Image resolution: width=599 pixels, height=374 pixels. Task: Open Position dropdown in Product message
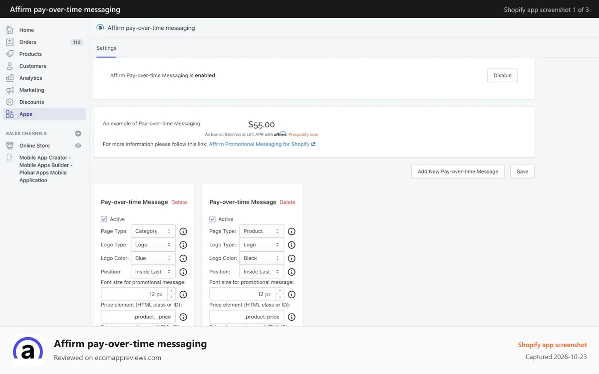click(262, 272)
